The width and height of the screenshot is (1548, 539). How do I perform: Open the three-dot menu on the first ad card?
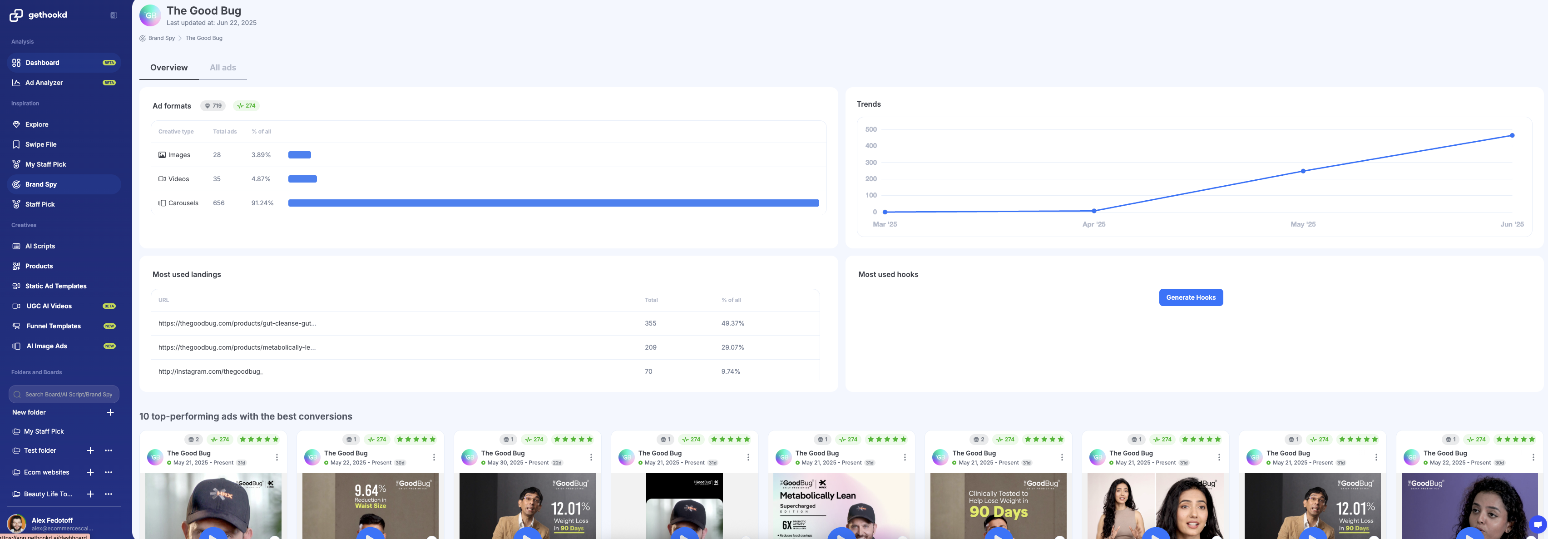tap(277, 457)
